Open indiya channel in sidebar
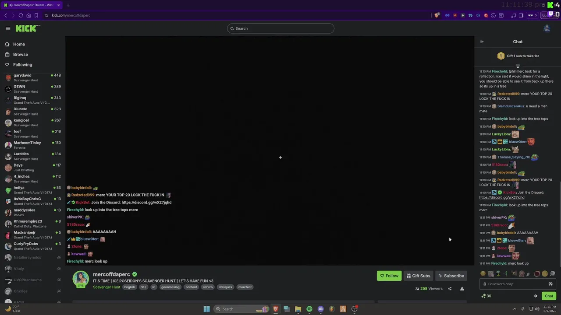561x315 pixels. coord(33,190)
